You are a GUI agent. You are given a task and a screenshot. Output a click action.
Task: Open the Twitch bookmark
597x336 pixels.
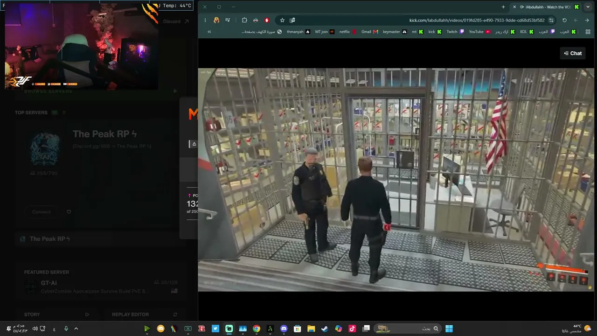[x=455, y=32]
